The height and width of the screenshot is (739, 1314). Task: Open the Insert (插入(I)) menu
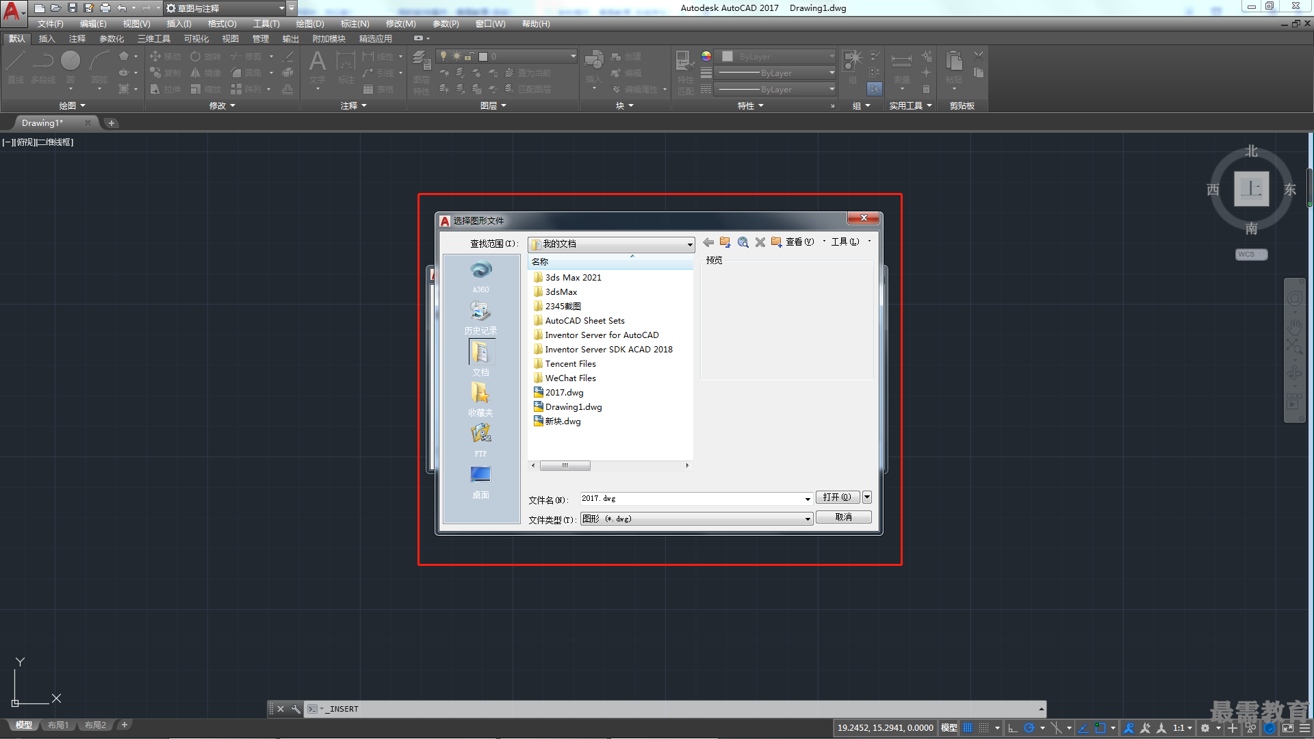(x=179, y=24)
